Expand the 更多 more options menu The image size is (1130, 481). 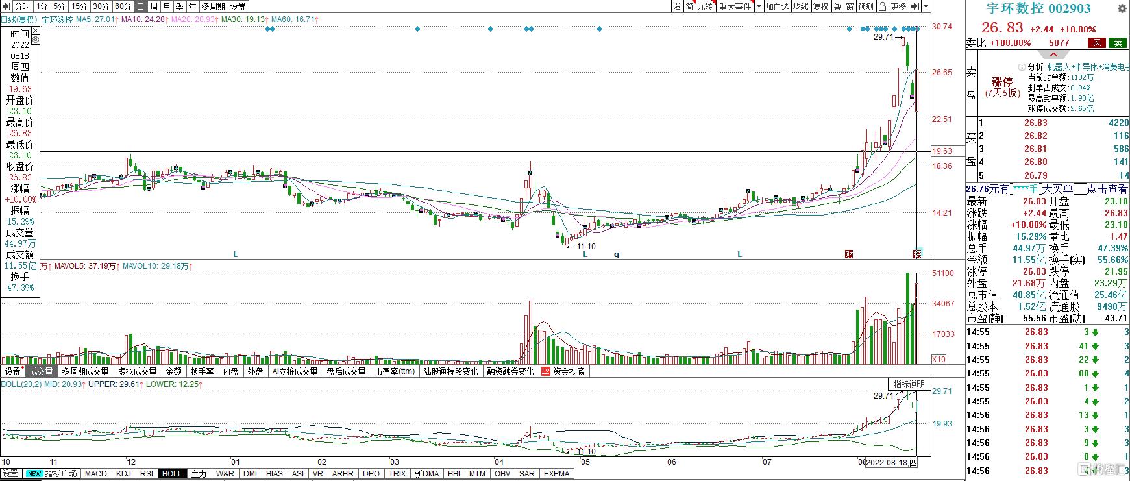coord(899,6)
